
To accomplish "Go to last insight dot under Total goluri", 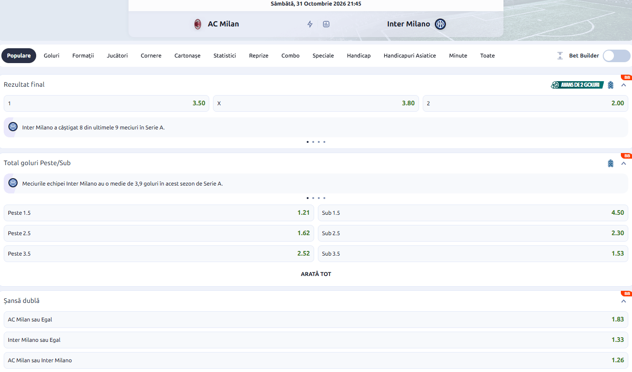I will click(324, 198).
